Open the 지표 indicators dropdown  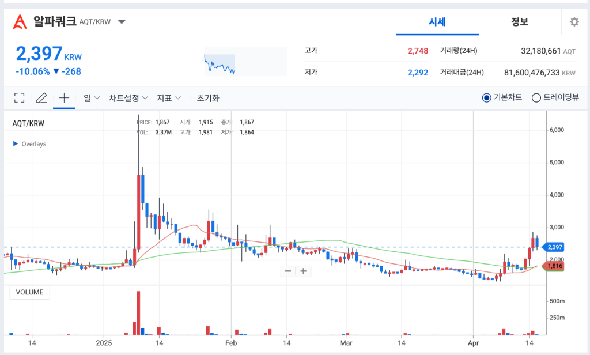click(x=169, y=98)
